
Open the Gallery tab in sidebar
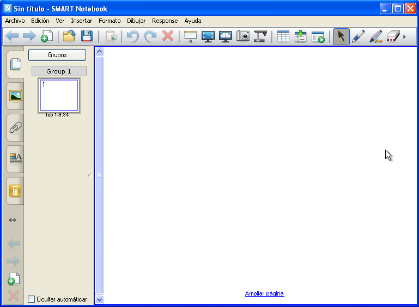coord(15,96)
